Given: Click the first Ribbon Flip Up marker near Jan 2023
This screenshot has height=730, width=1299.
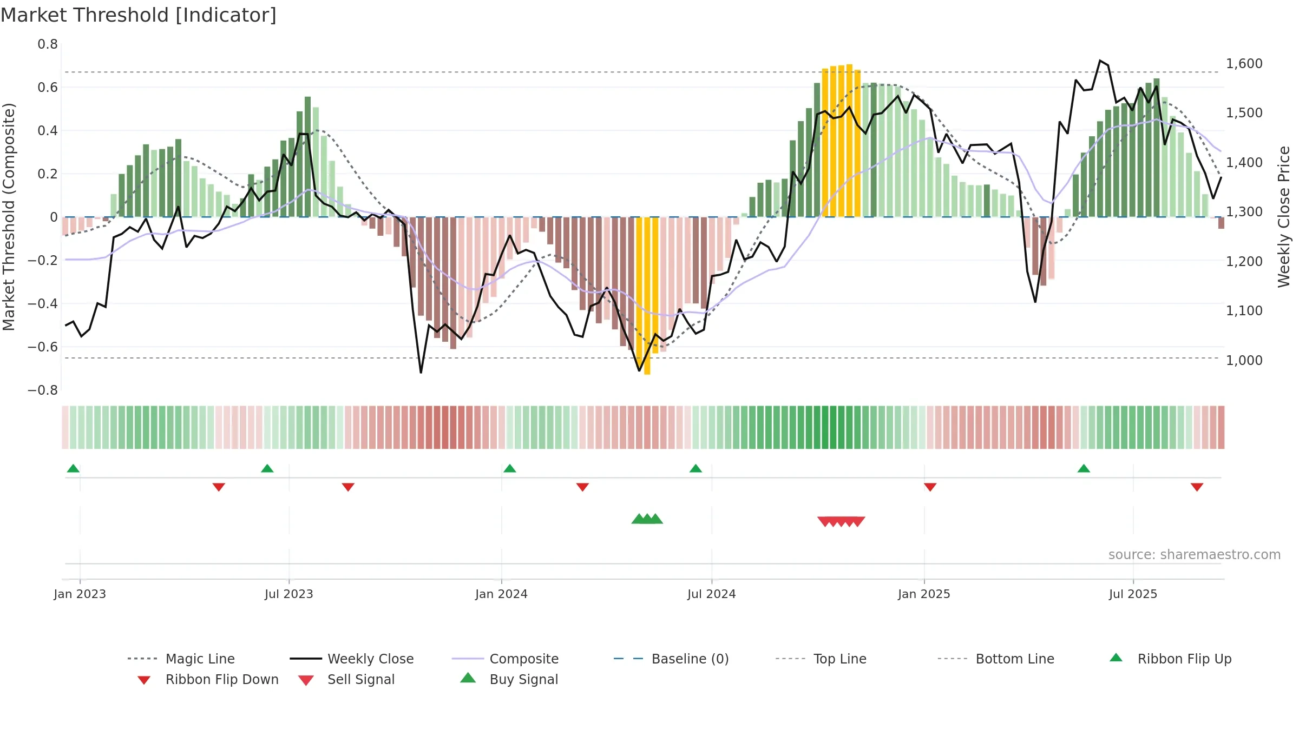Looking at the screenshot, I should coord(74,468).
